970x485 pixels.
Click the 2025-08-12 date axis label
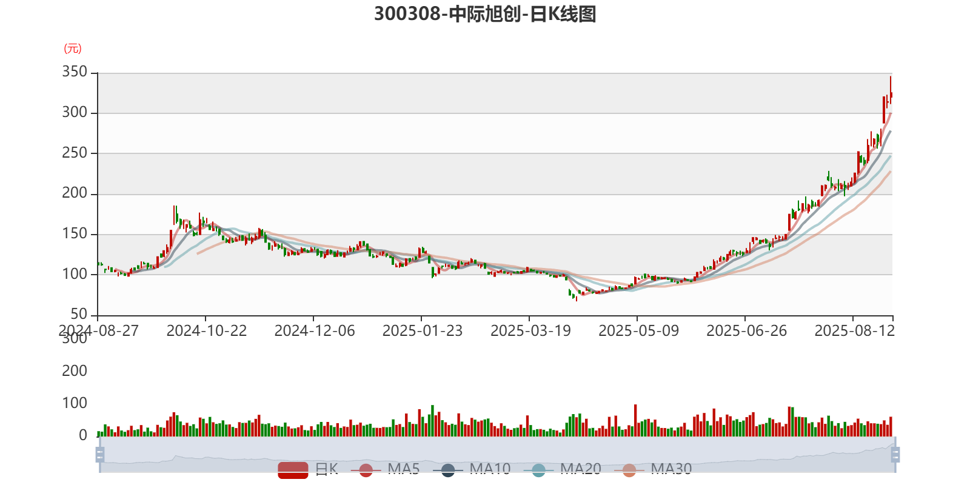(x=854, y=331)
